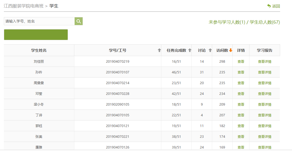Sort by 学号/工号 arrow icon
Image resolution: width=292 pixels, height=151 pixels.
[x=159, y=50]
